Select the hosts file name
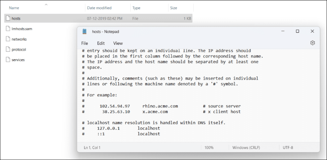 coord(16,19)
